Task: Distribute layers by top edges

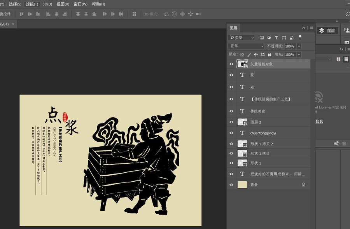Action: 78,14
